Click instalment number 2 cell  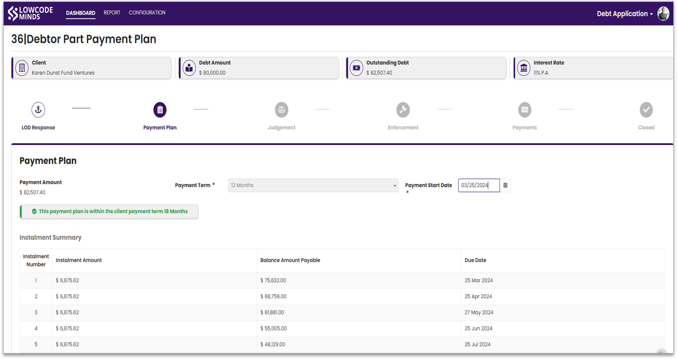point(36,296)
